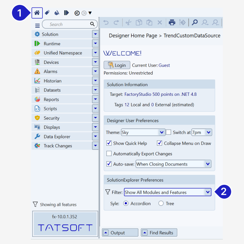244x244 pixels.
Task: Click the magnifier find icon in toolbar
Action: tap(195, 22)
